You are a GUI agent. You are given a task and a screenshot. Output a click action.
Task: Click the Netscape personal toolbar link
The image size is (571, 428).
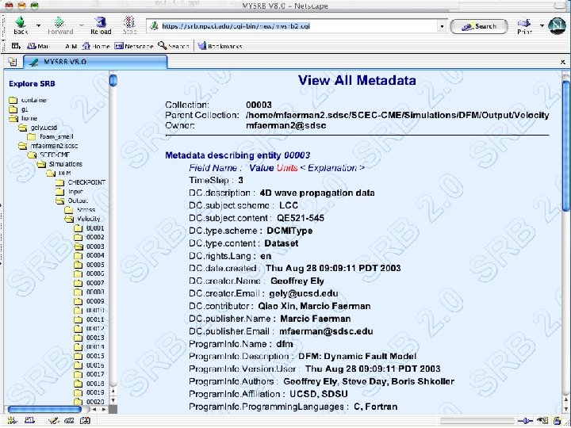pos(134,46)
